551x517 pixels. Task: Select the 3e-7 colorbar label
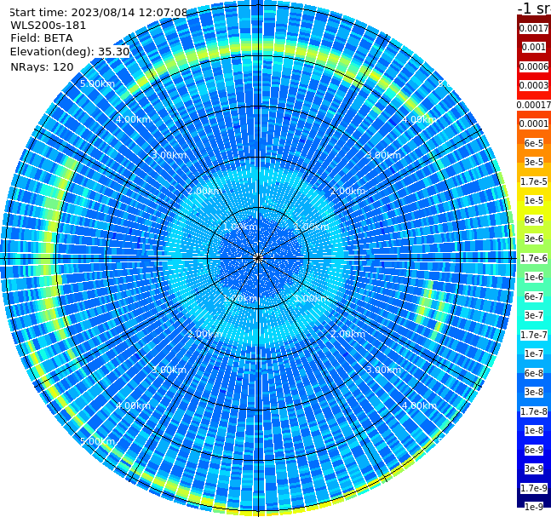click(x=534, y=315)
